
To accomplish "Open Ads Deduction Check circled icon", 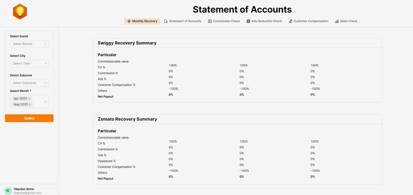I will [248, 21].
